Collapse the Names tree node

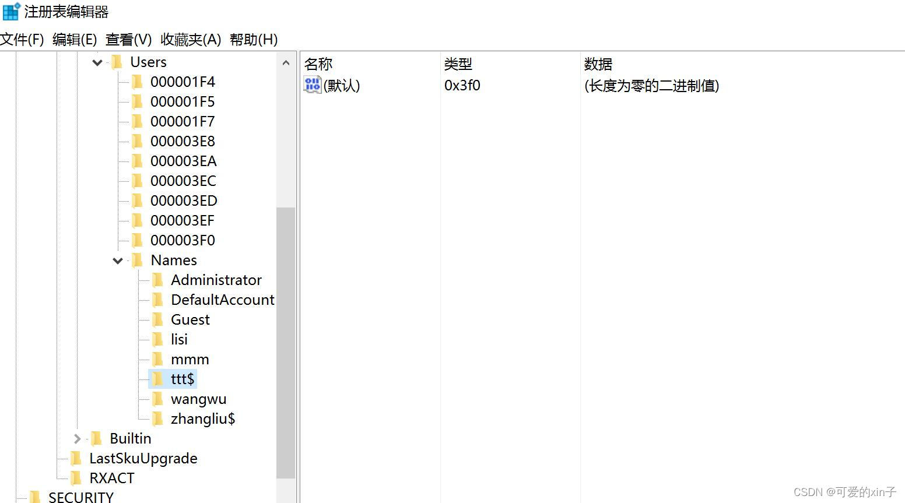point(117,261)
